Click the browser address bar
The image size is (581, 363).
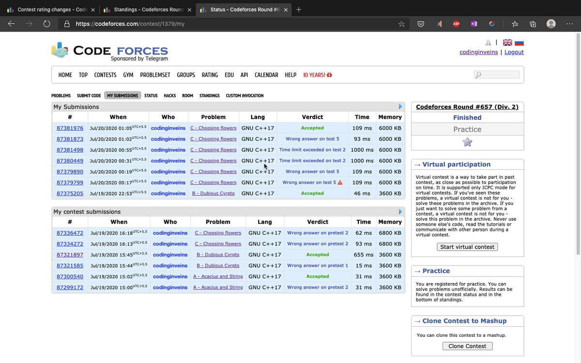pos(232,24)
